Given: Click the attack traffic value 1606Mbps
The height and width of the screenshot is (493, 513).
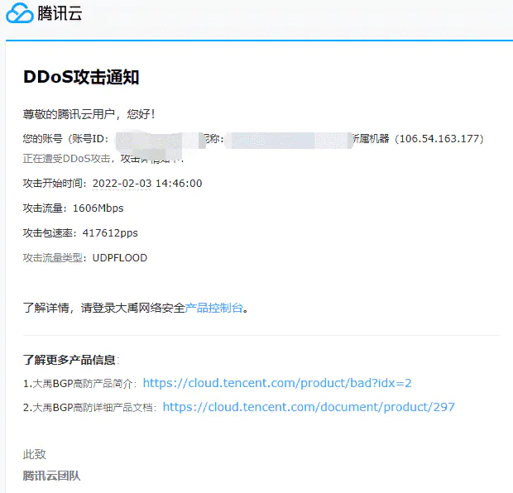Looking at the screenshot, I should pyautogui.click(x=98, y=208).
